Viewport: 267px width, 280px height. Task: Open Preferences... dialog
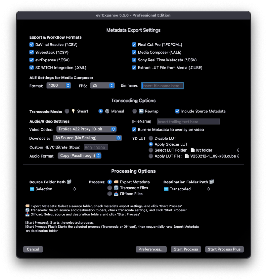tap(151, 249)
